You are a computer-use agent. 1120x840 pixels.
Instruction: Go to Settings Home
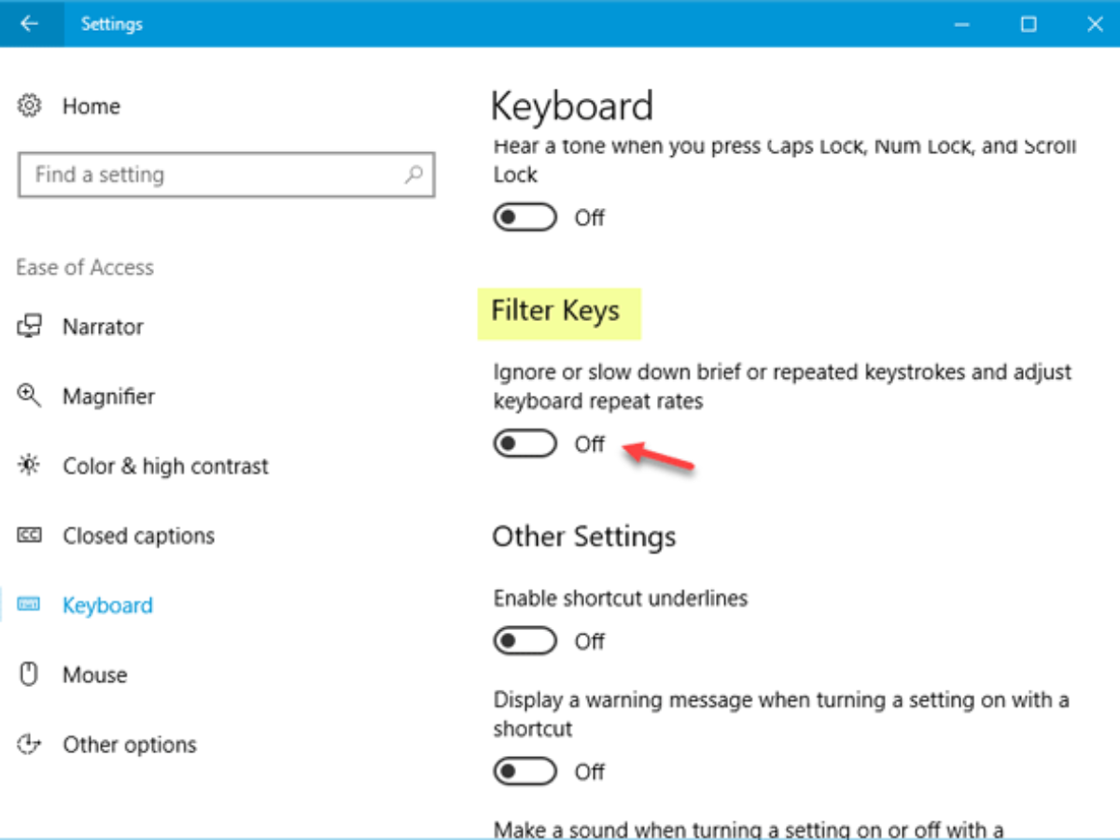point(91,105)
